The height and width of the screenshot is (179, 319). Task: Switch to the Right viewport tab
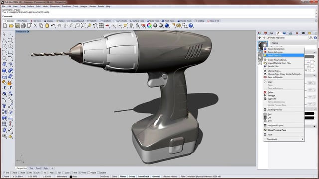[x=46, y=168]
